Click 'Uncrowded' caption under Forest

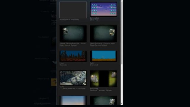[63, 65]
